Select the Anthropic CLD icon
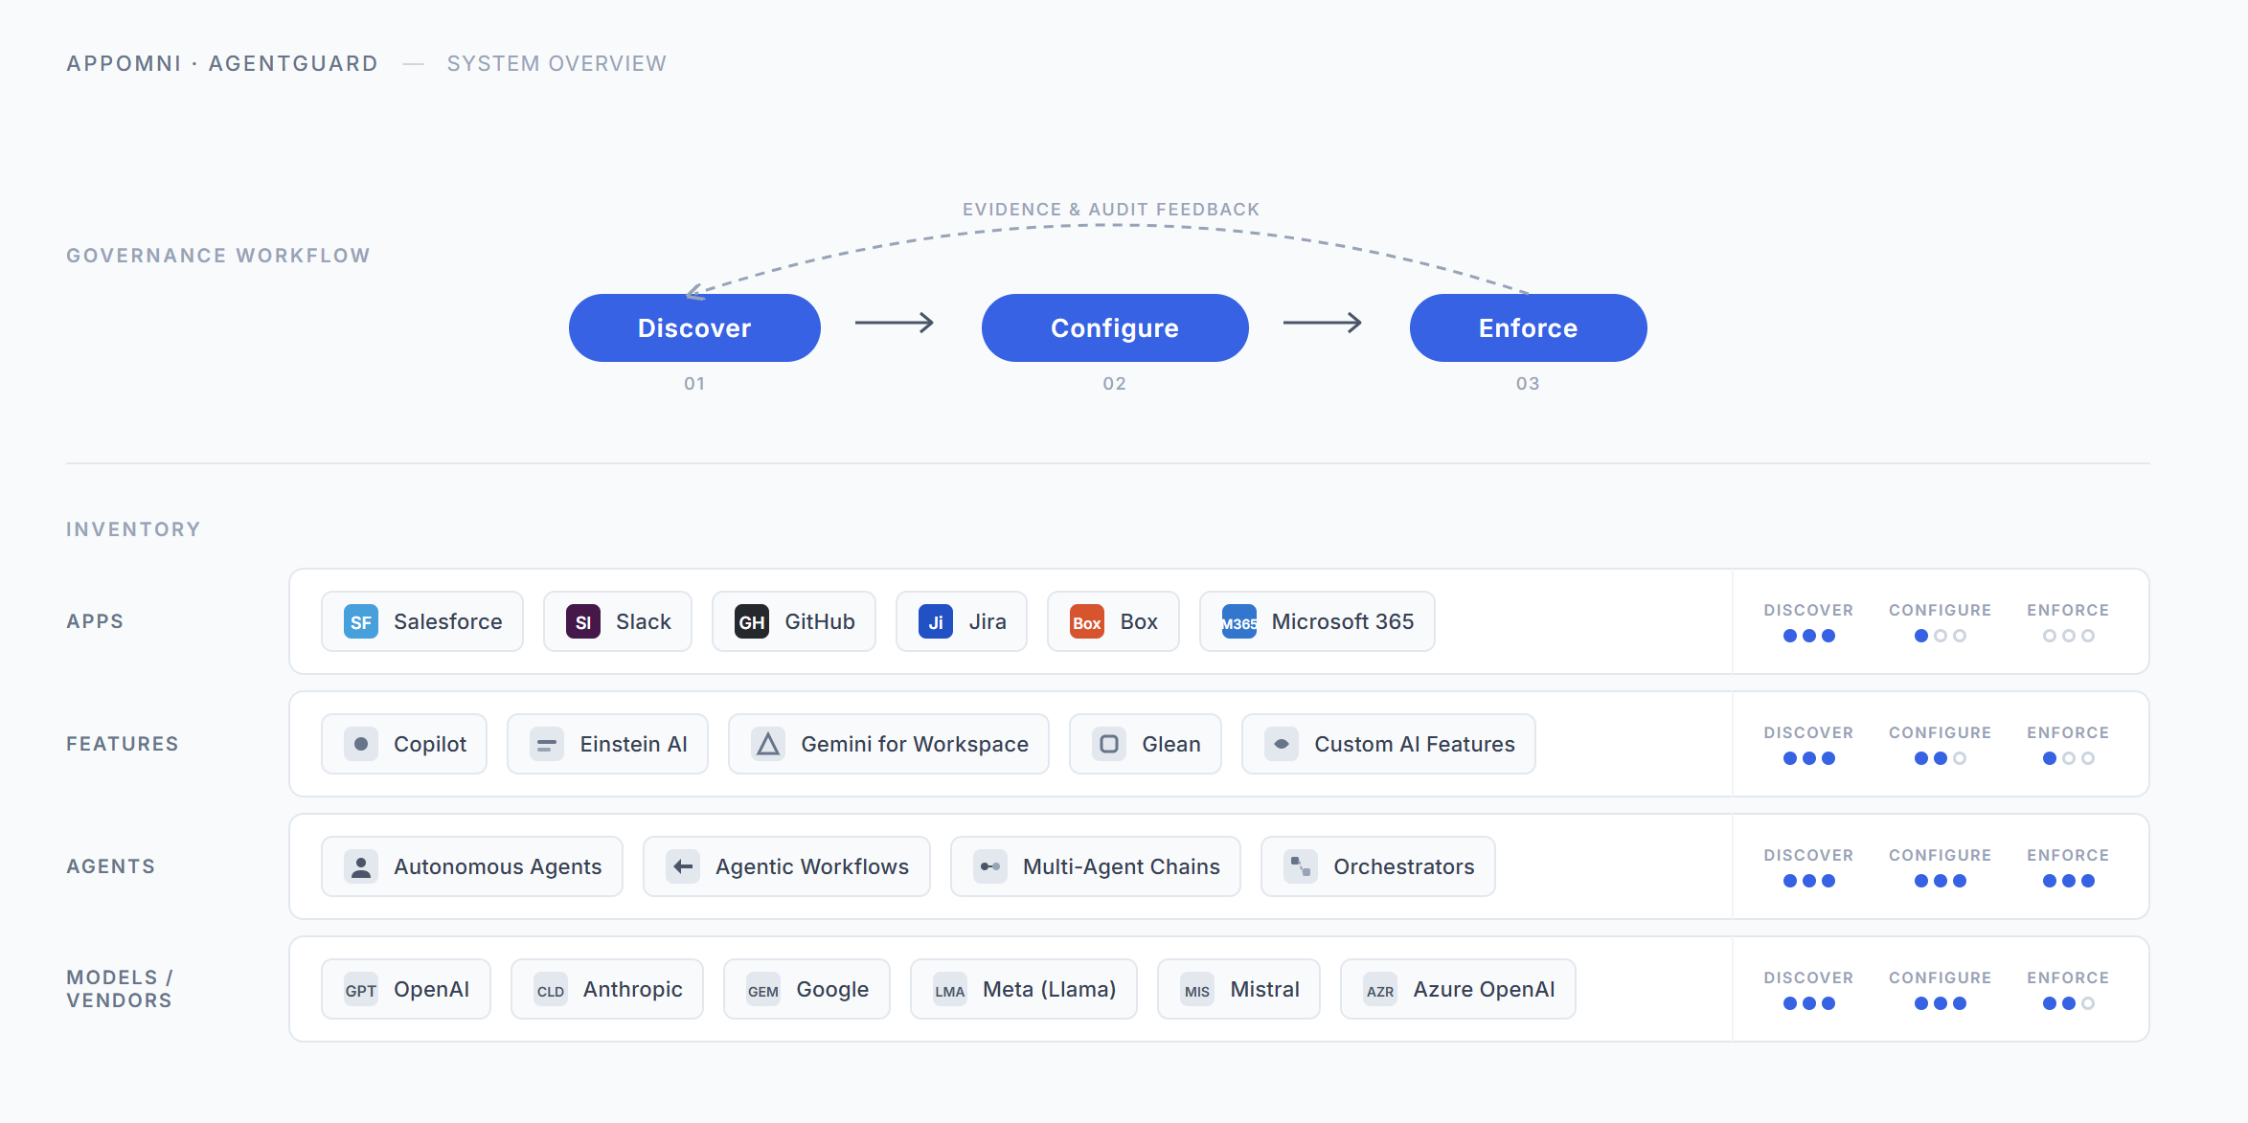Image resolution: width=2248 pixels, height=1123 pixels. tap(551, 989)
